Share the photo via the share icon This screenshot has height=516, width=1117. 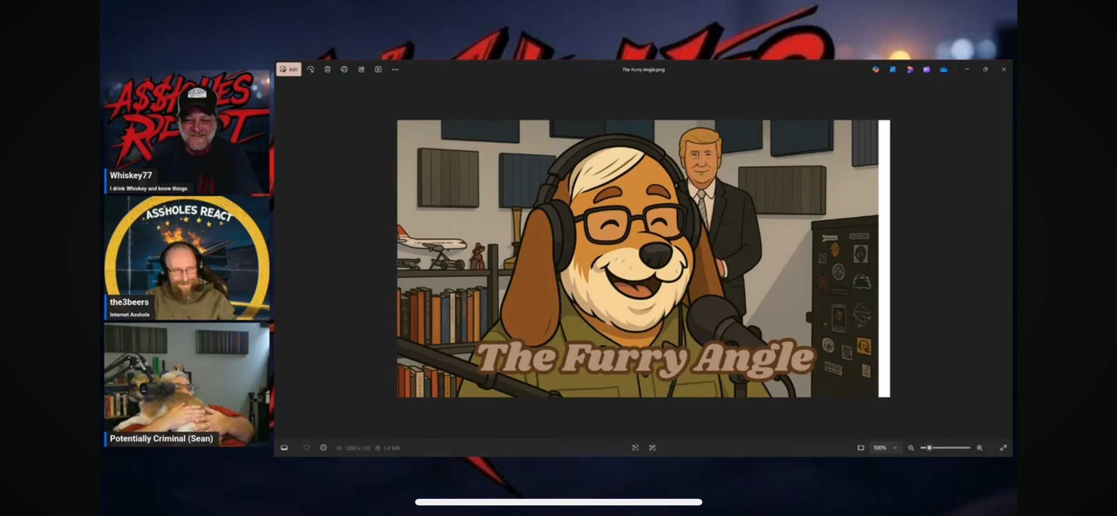361,69
